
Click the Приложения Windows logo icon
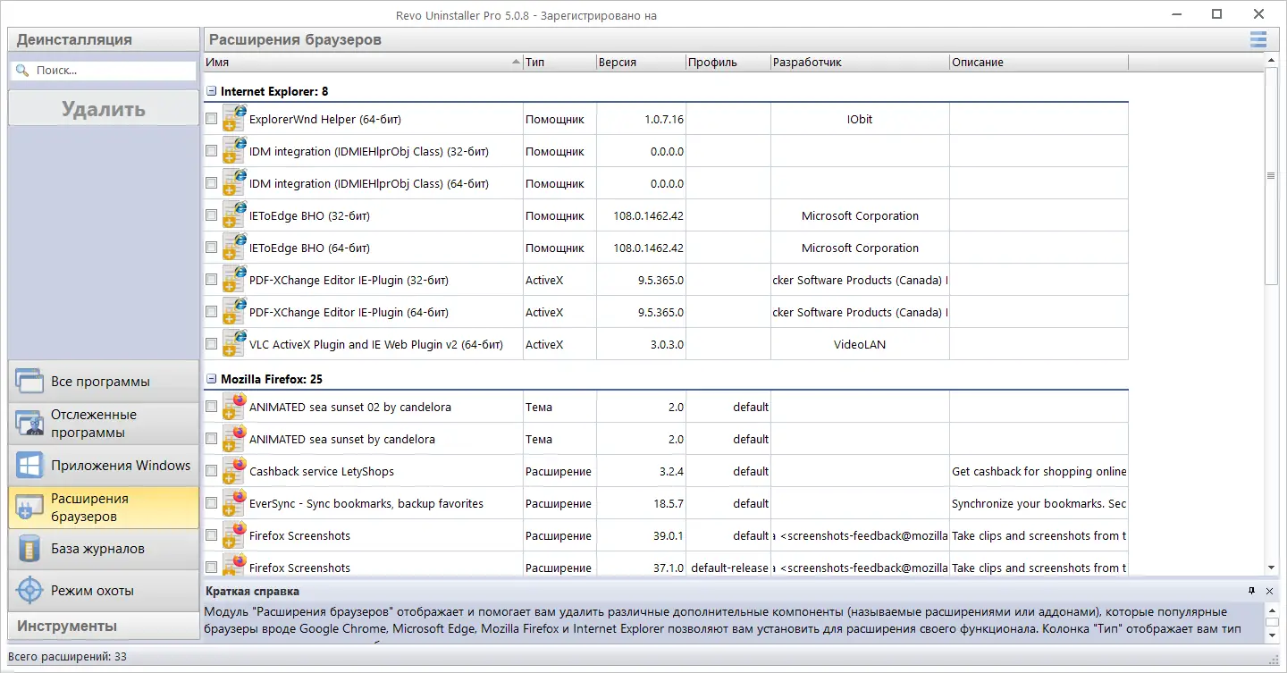29,466
